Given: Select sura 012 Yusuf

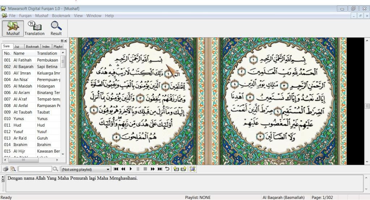Looking at the screenshot, I should pyautogui.click(x=31, y=132).
